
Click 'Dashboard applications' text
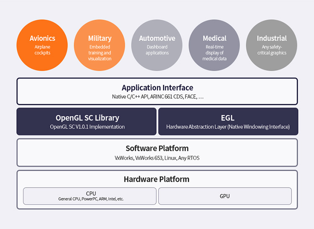coord(157,50)
